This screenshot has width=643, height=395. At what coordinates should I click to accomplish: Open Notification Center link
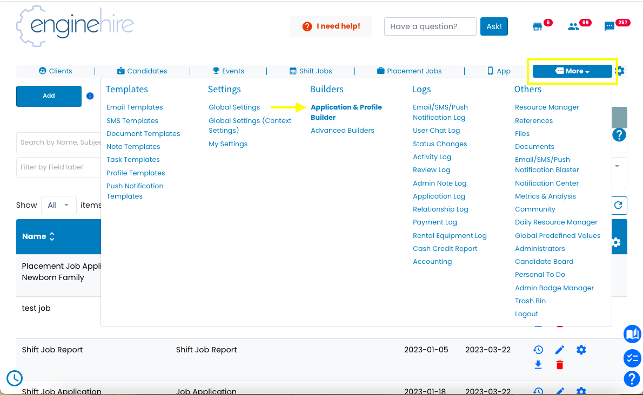pos(547,183)
